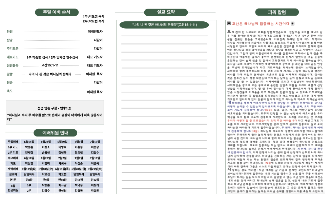The height and width of the screenshot is (202, 332).
Task: Click the '새벽예배' row header cell
Action: coord(13,169)
